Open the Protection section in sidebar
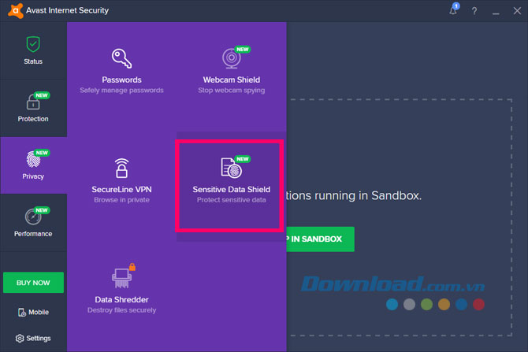528x352 pixels. [x=33, y=108]
